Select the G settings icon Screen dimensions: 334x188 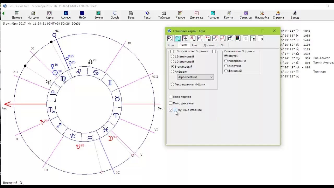pos(261,38)
